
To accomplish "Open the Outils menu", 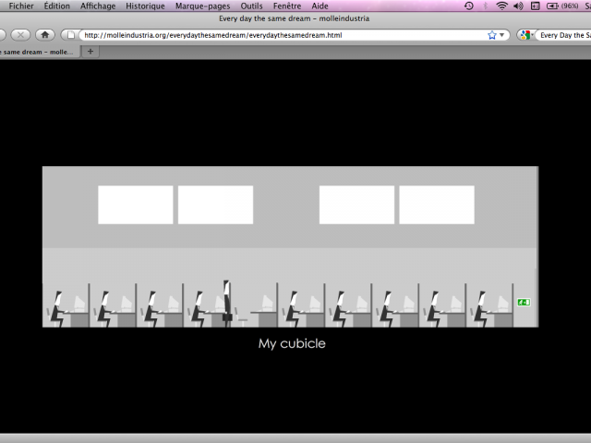I will click(x=251, y=6).
